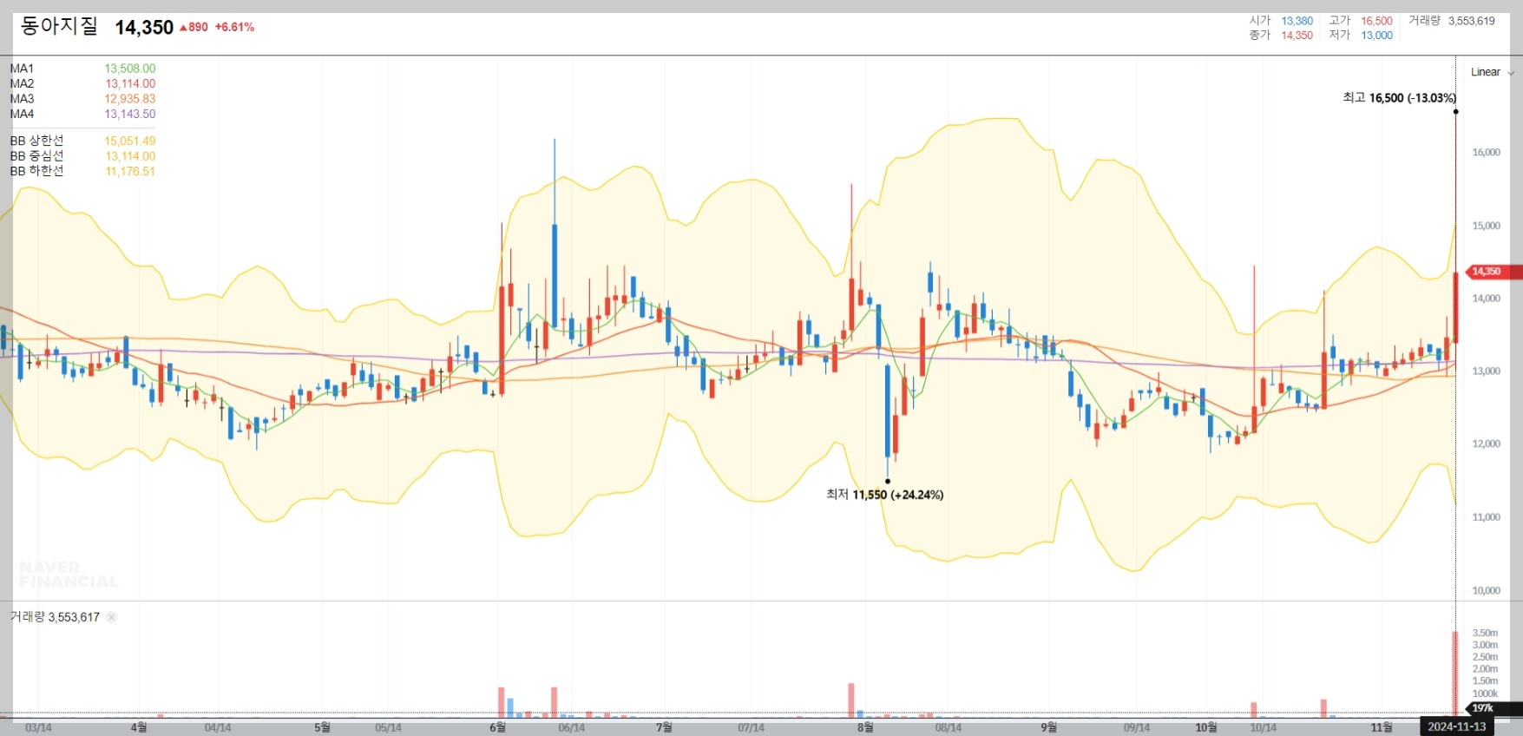Click the 4월 date axis label
Screen dimensions: 1523x736
pos(139,727)
